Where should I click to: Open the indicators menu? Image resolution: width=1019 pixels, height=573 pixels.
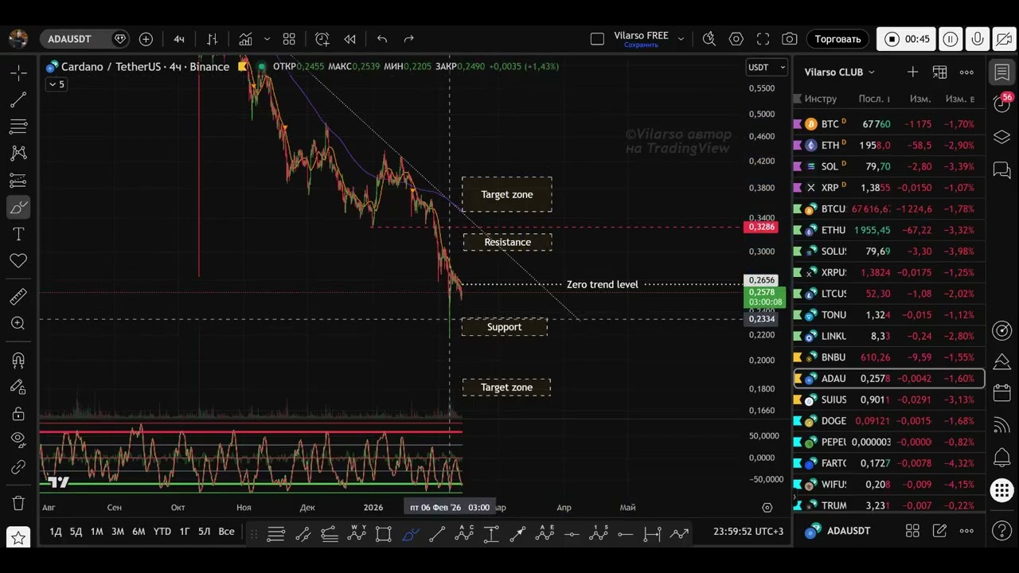(245, 39)
